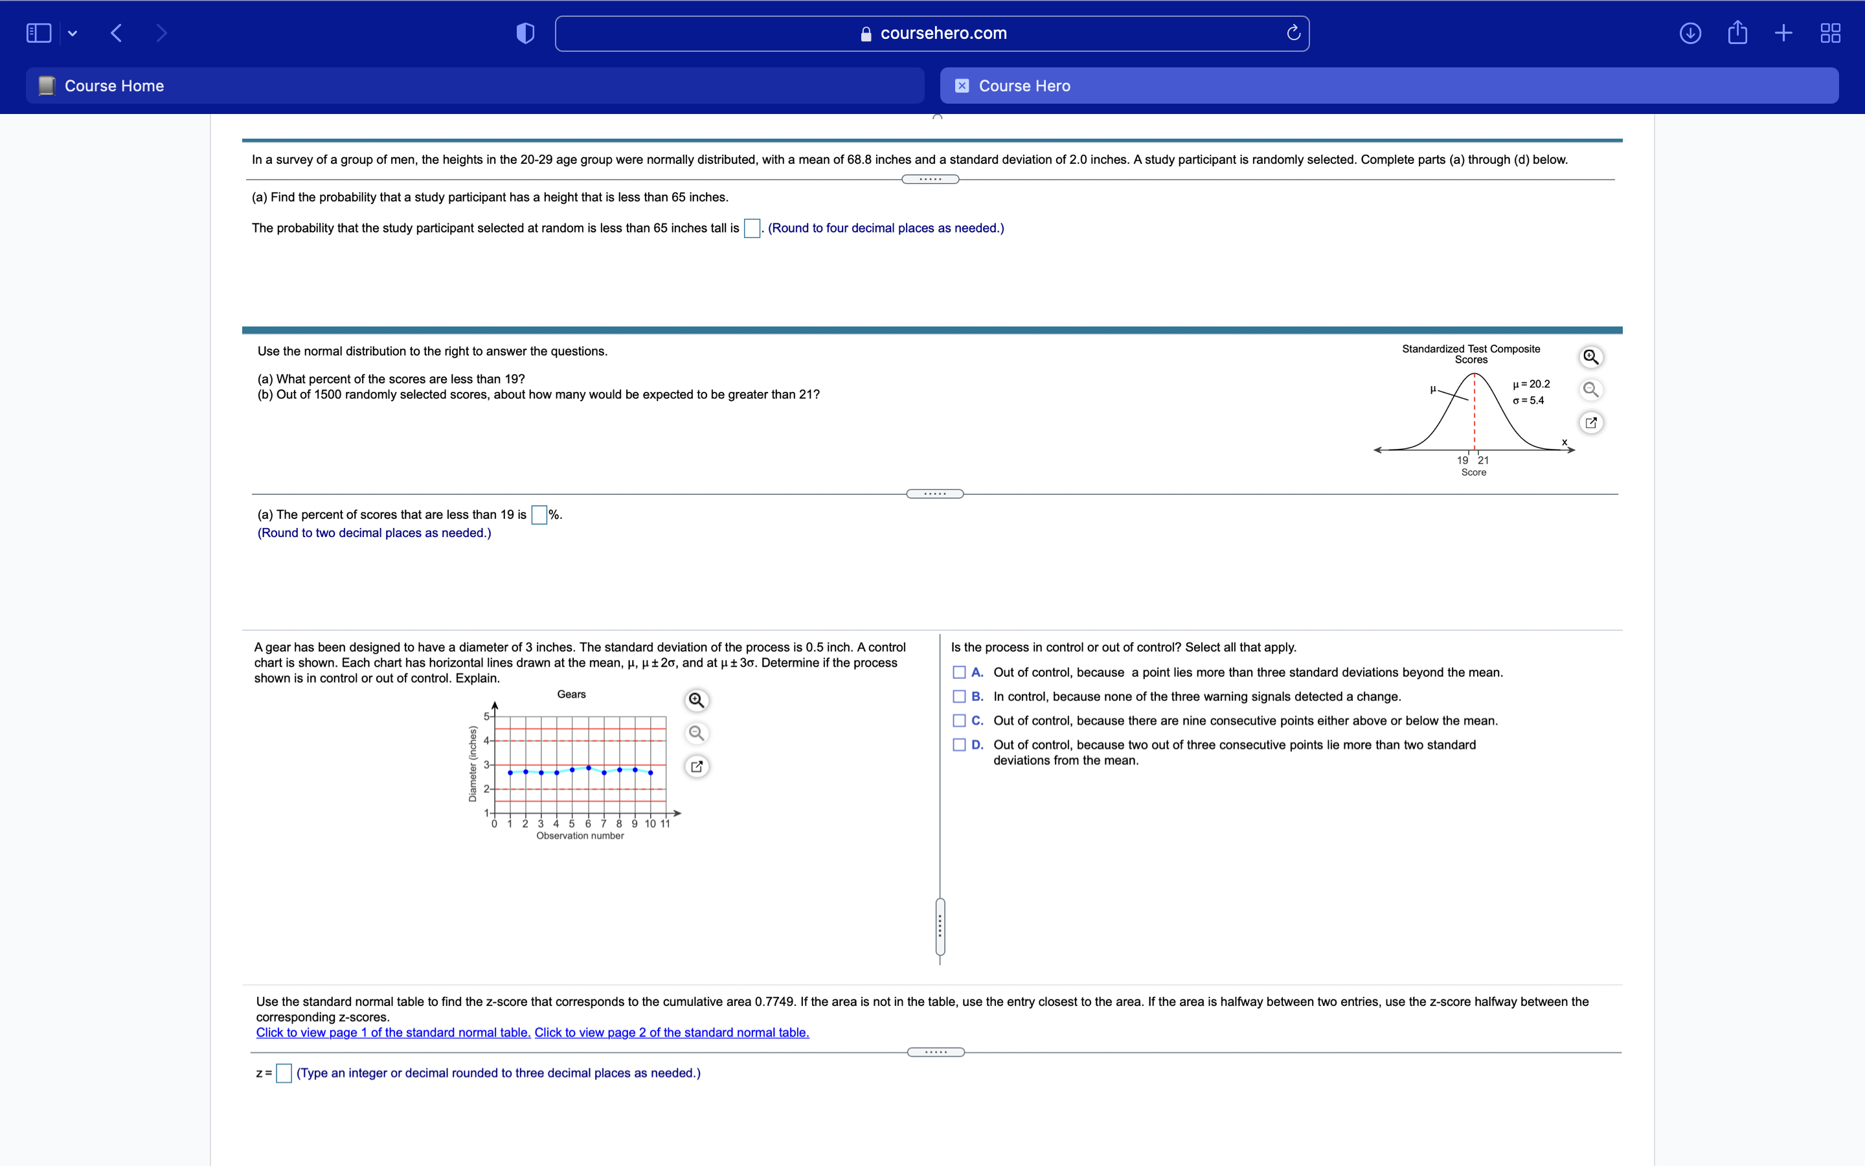
Task: Check option D about two of three consecutive points
Action: pos(958,744)
